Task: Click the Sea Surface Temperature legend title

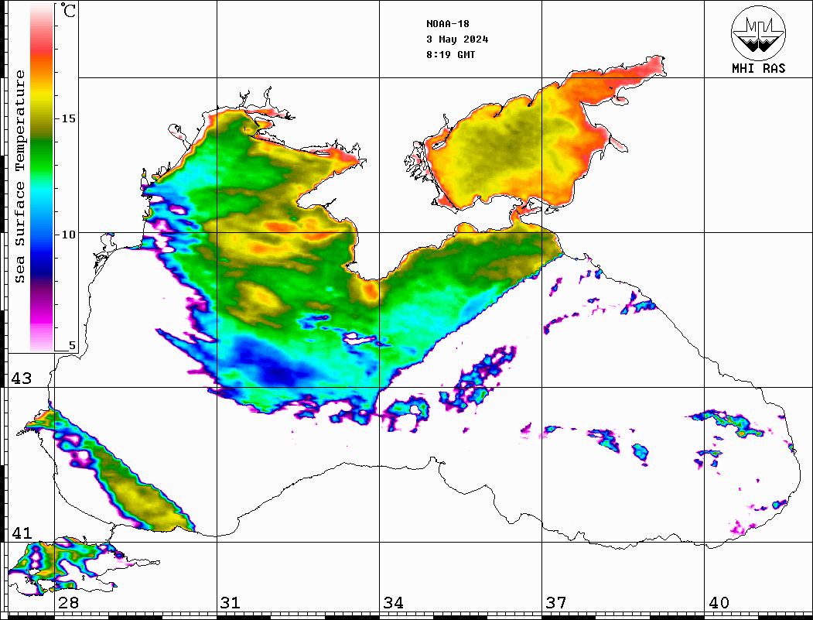Action: [x=19, y=177]
